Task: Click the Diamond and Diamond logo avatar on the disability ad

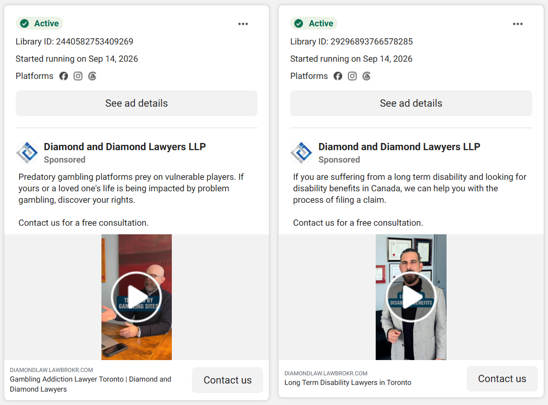Action: click(301, 153)
